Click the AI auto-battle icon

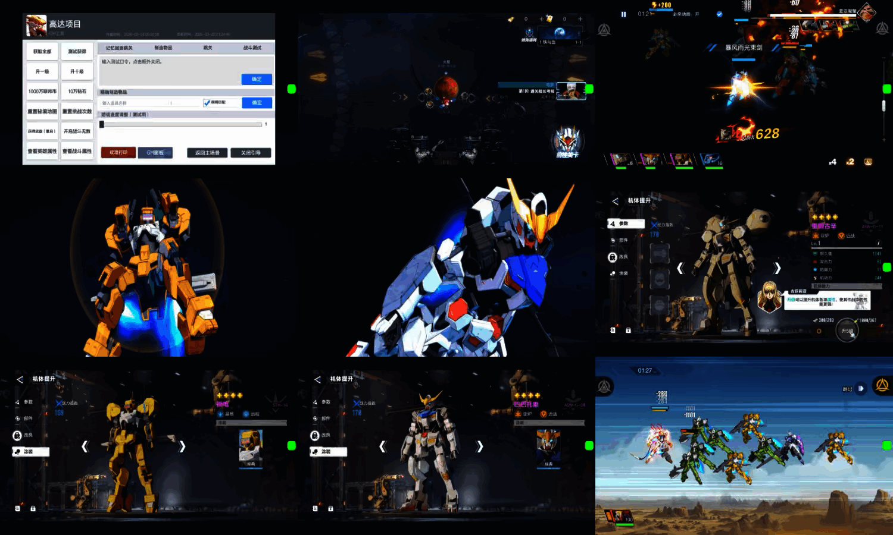[x=868, y=162]
